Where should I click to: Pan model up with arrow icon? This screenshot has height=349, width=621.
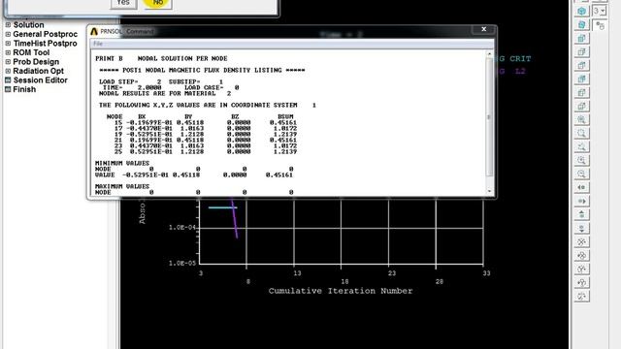[x=581, y=214]
